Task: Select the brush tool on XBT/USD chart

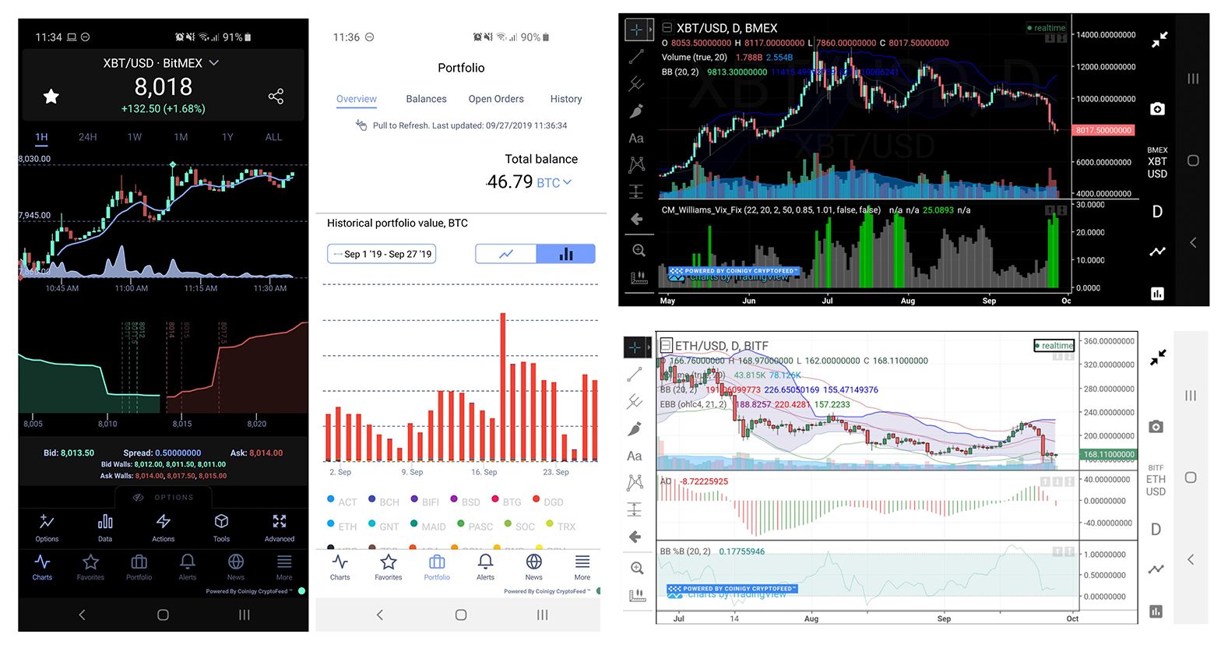Action: point(637,111)
